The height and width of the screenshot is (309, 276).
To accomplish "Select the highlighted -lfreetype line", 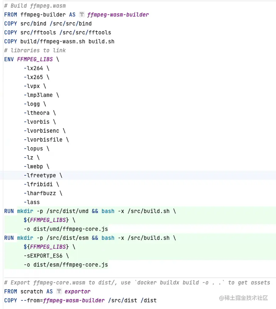I will tap(43, 175).
